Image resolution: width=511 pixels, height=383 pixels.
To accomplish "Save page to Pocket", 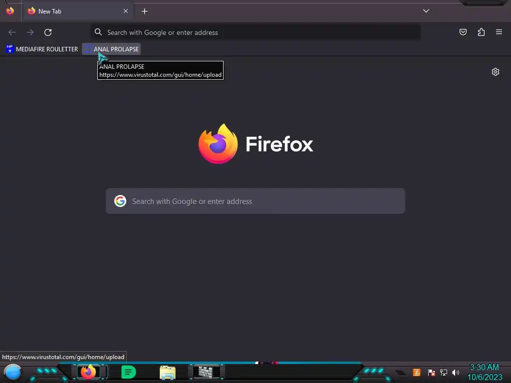I will coord(463,32).
